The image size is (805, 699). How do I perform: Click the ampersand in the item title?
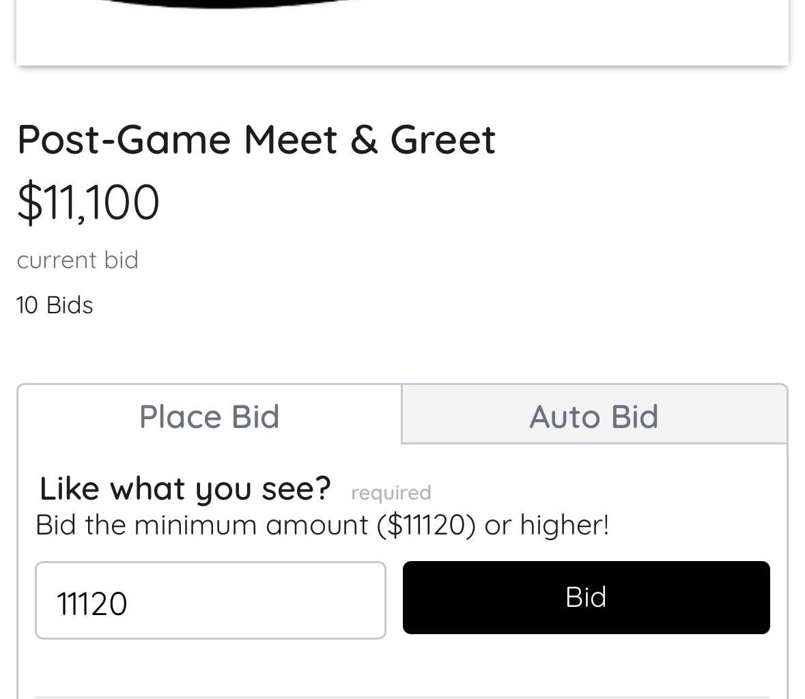(364, 140)
